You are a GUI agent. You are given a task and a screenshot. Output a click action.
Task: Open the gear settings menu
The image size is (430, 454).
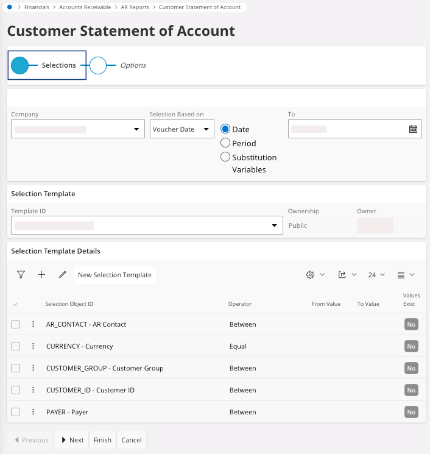[x=315, y=275]
